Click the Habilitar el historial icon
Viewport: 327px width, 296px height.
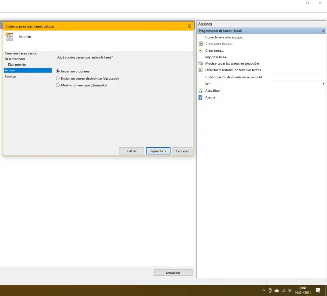(201, 70)
